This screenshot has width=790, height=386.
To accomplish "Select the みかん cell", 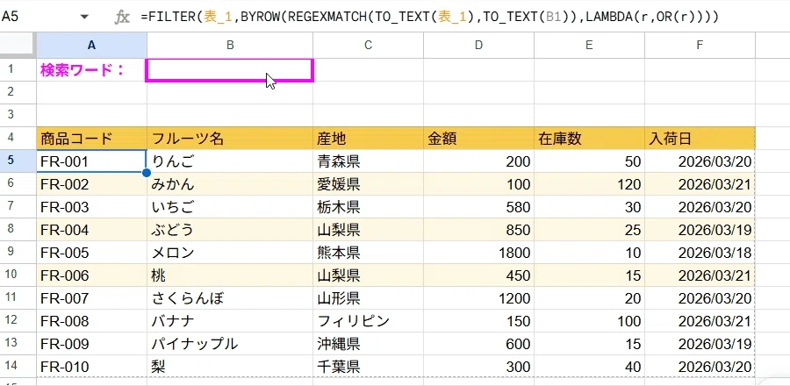I will pos(230,184).
